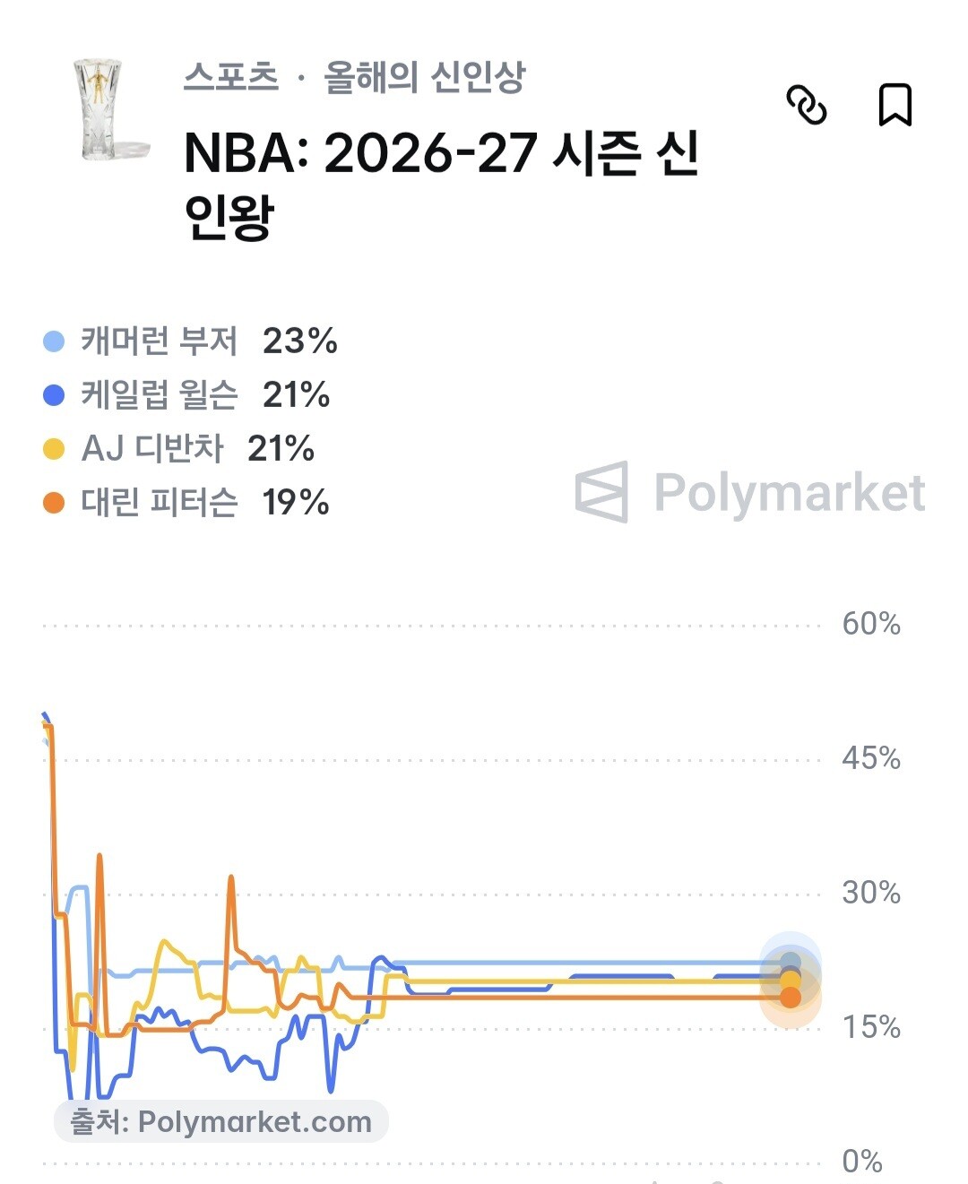Select the dark blue 케일럽 윌슨 dot
This screenshot has height=1184, width=968.
54,395
